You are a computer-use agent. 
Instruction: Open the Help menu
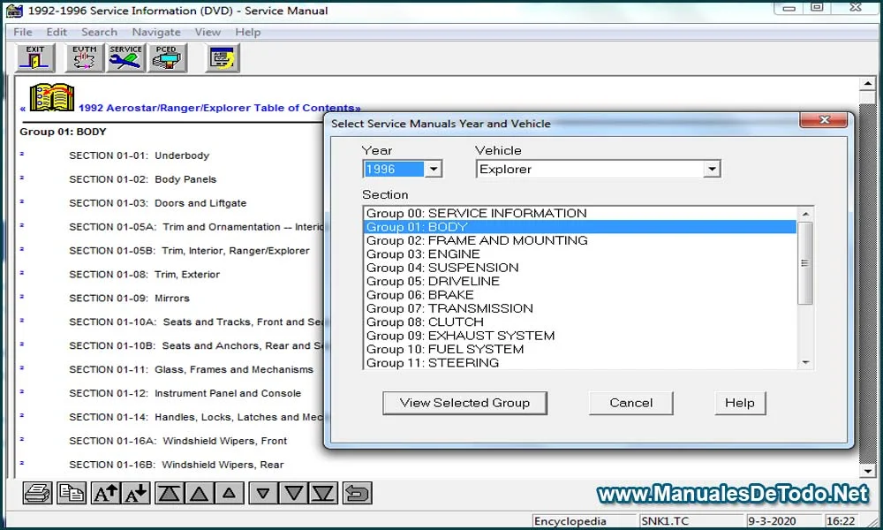[248, 32]
